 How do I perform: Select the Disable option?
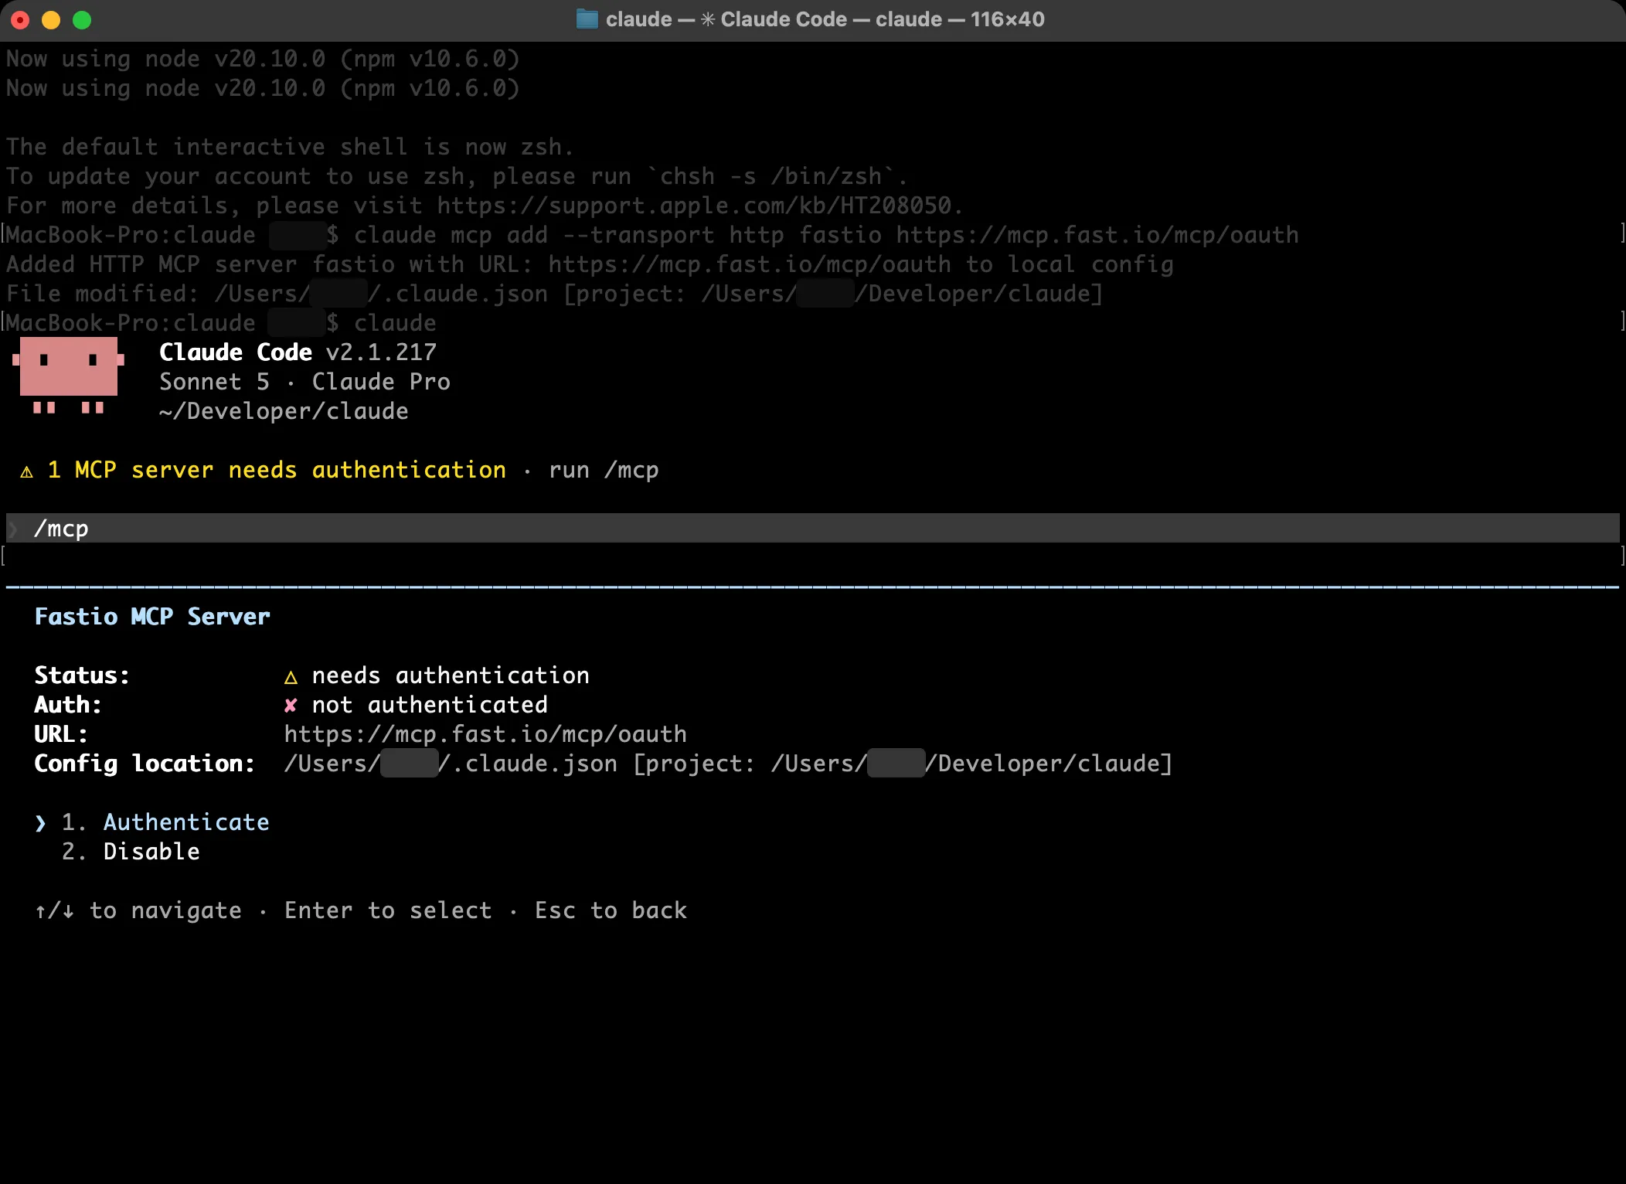[151, 852]
